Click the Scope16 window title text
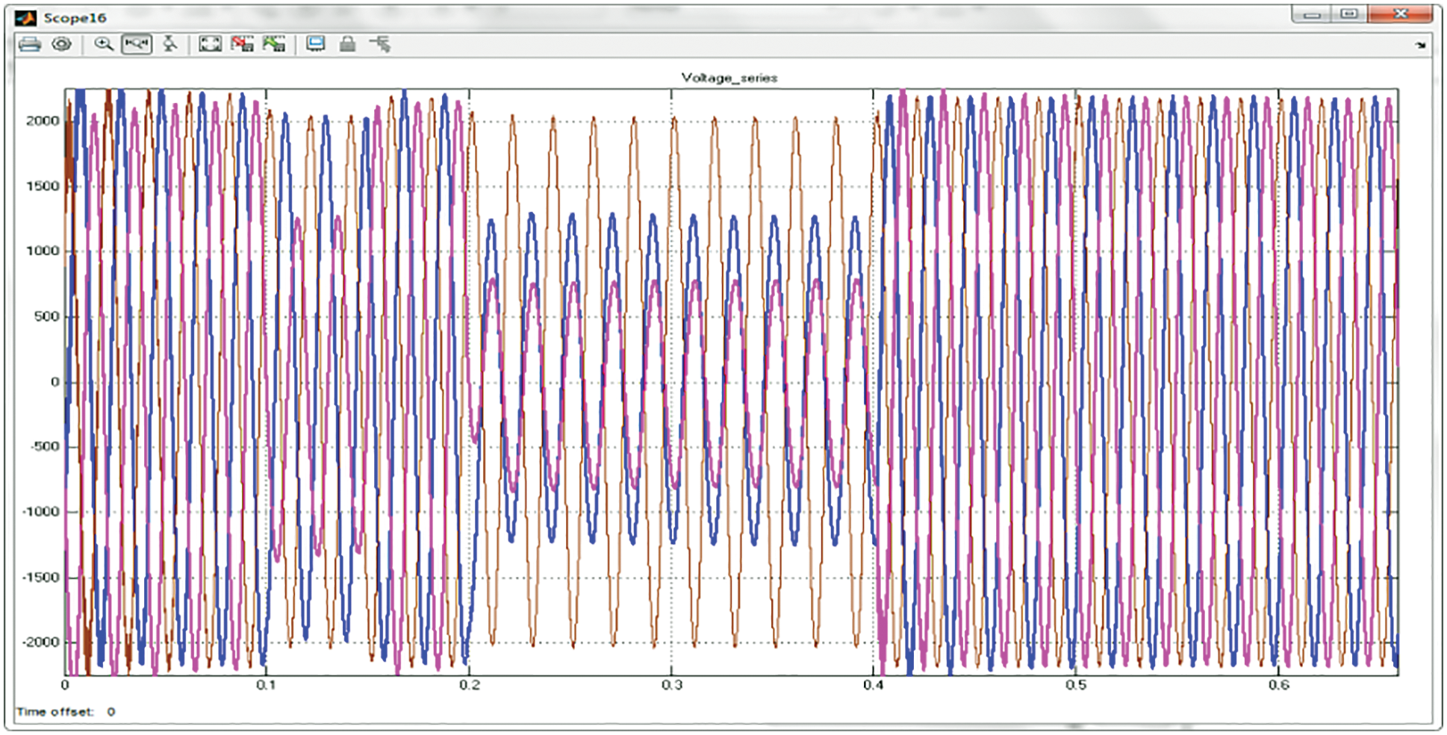Image resolution: width=1447 pixels, height=735 pixels. click(x=75, y=17)
